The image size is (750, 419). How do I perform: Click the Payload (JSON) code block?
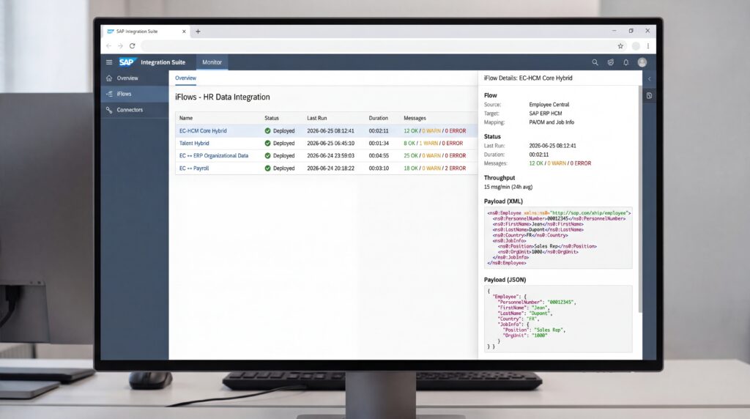(x=557, y=319)
